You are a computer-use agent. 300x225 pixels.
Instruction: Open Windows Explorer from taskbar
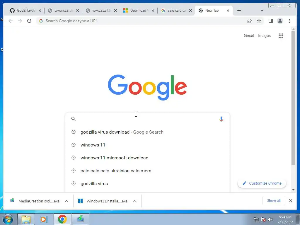tap(26, 219)
